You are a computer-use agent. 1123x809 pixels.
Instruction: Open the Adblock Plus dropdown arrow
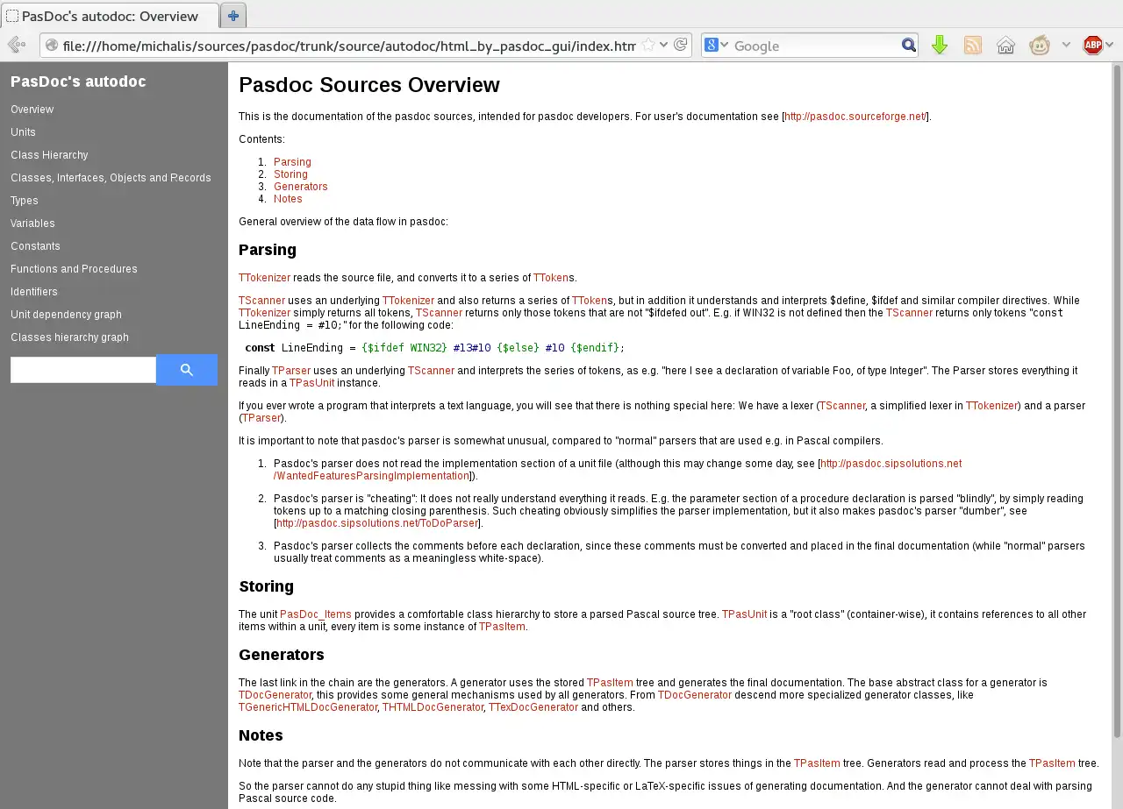(1110, 46)
